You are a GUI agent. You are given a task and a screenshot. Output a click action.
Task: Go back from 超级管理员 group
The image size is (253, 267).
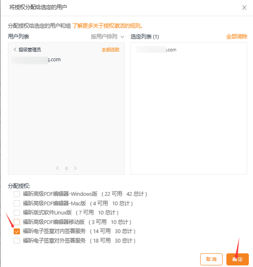pos(15,49)
